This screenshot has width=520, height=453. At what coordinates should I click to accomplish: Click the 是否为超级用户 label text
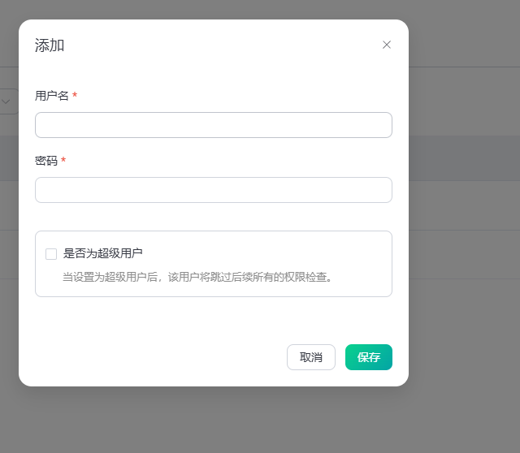point(103,253)
